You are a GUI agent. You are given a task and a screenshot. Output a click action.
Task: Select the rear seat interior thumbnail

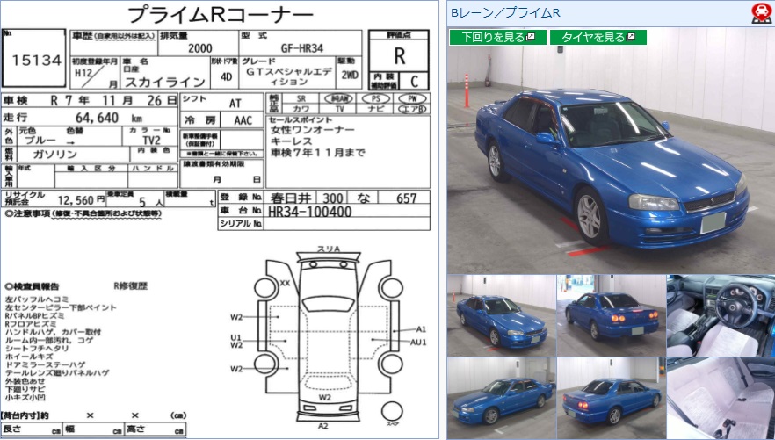[x=720, y=397]
